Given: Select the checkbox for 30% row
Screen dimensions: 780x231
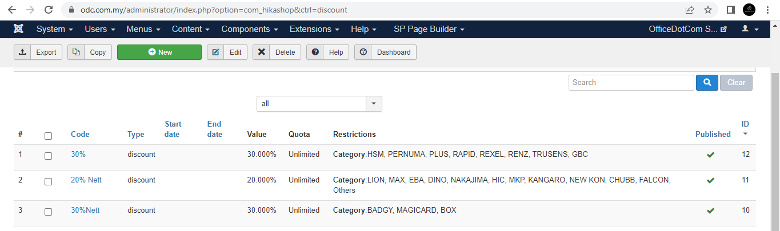Looking at the screenshot, I should pyautogui.click(x=48, y=156).
